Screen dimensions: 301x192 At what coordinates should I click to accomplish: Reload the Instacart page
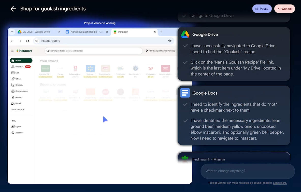(x=28, y=41)
